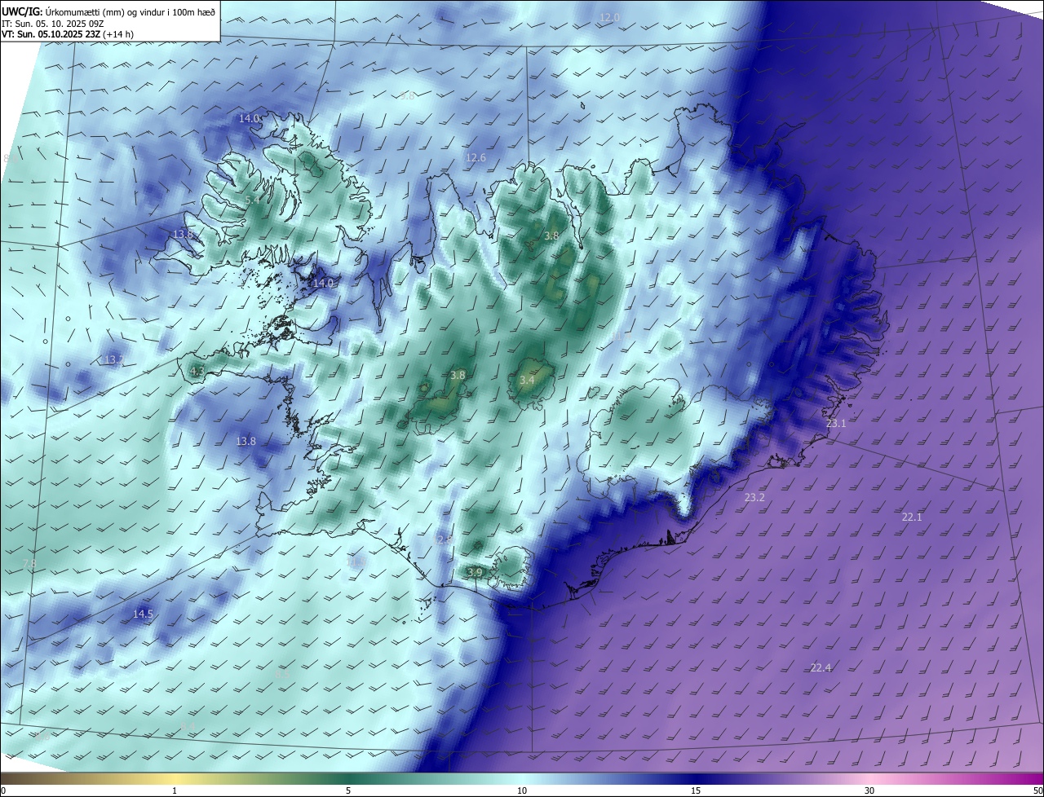Click the 3.4 value label
The width and height of the screenshot is (1044, 797).
[x=527, y=381]
